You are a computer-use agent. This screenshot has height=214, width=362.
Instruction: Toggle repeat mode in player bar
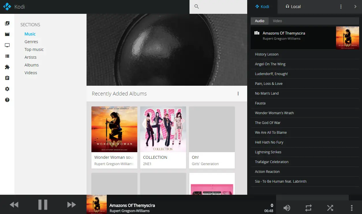308,208
